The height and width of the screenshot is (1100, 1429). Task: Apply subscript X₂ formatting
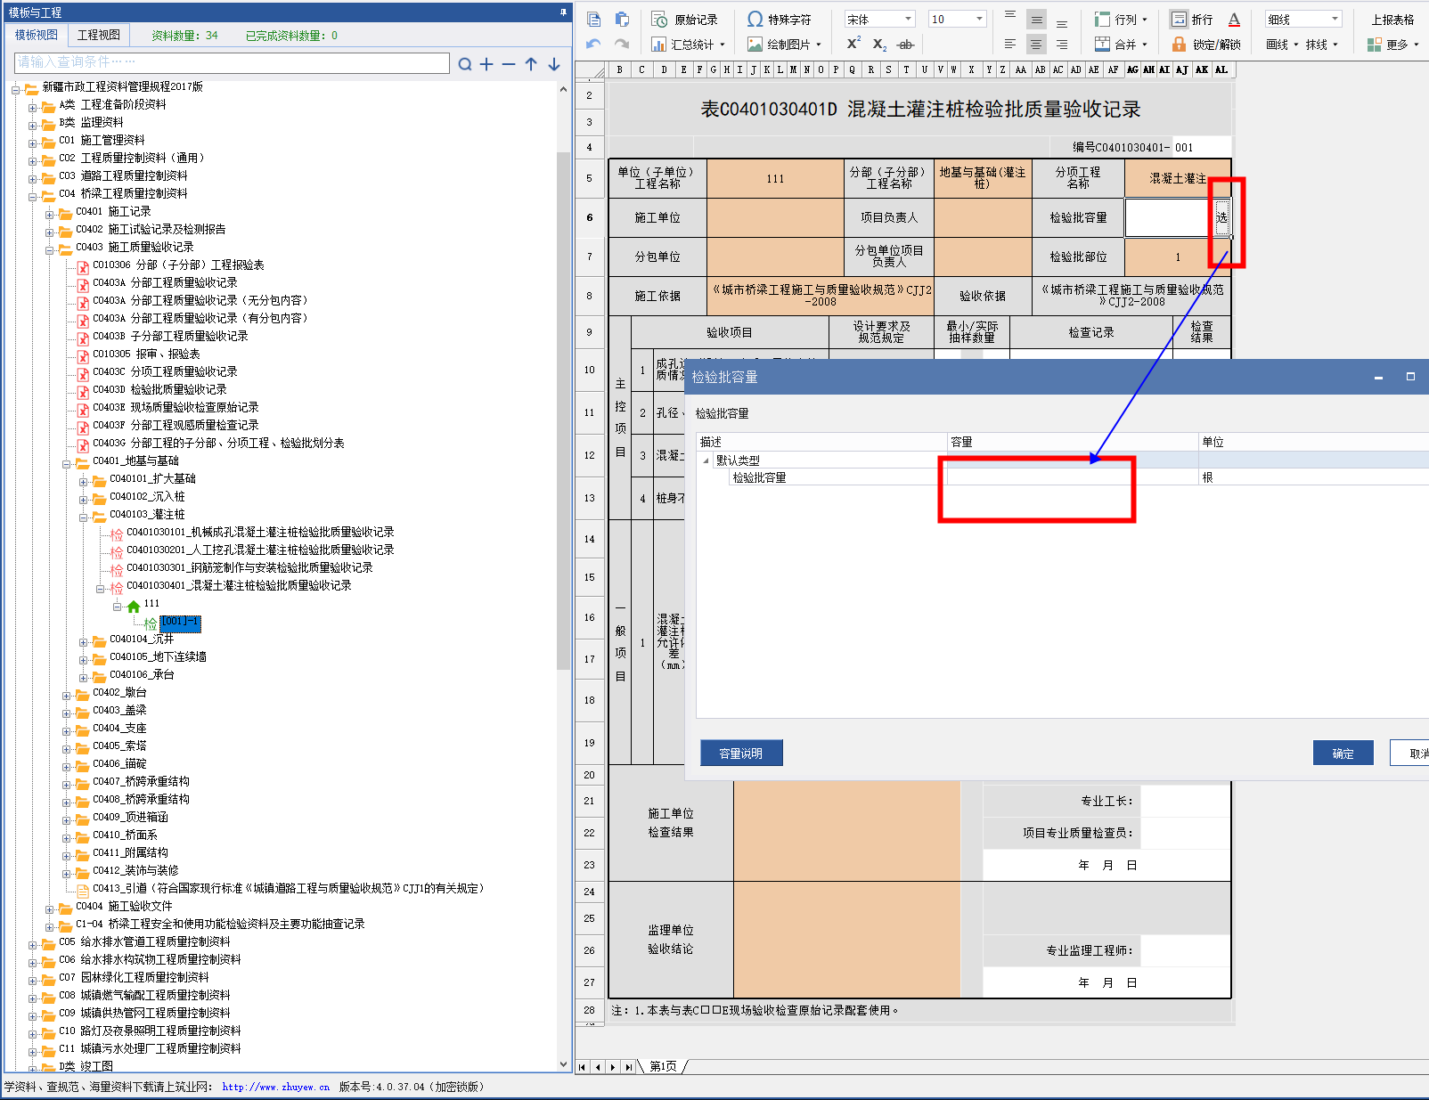(879, 44)
